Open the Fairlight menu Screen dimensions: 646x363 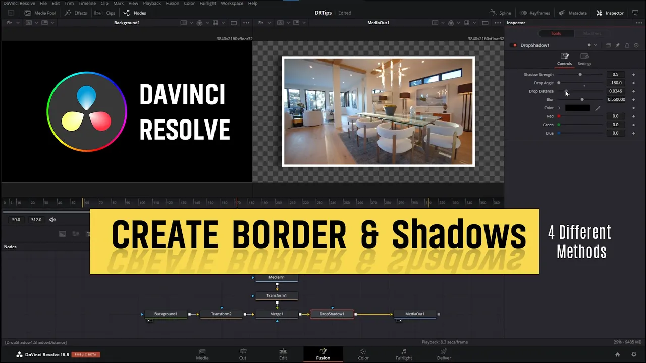[x=207, y=3]
